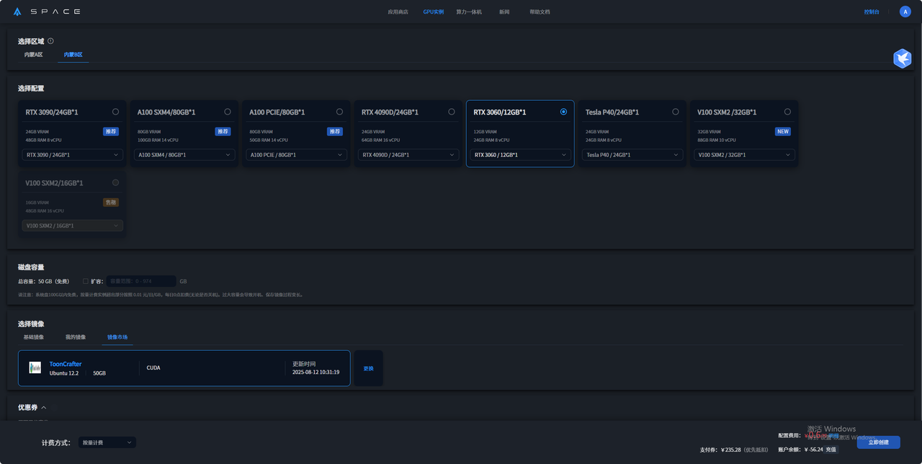Select the Tesla P40/24GB*1 radio button
Image resolution: width=922 pixels, height=464 pixels.
coord(676,112)
